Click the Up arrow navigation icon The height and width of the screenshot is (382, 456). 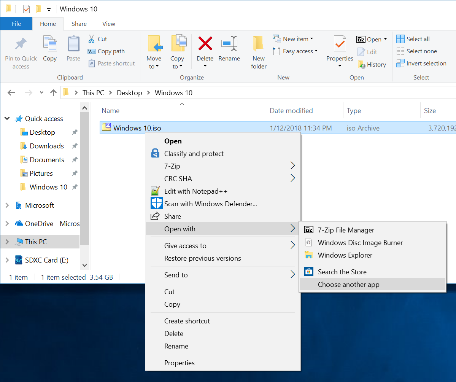(53, 92)
